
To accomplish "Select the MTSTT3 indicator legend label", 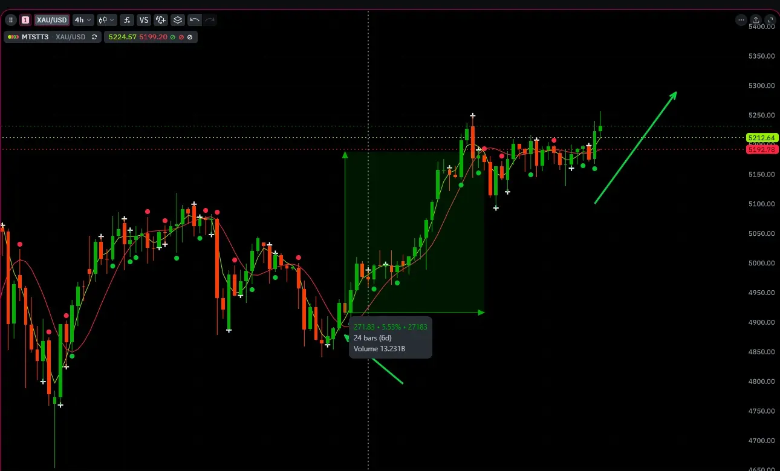I will pos(36,37).
